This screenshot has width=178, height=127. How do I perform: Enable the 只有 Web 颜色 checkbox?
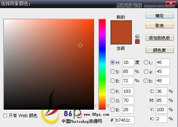5,116
